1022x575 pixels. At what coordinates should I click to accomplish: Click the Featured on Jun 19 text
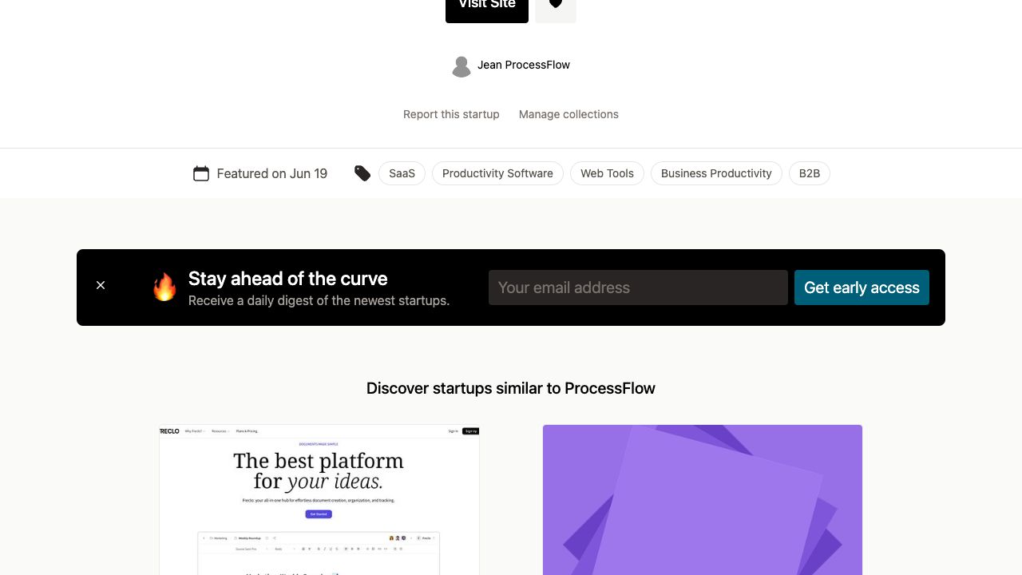(x=272, y=173)
